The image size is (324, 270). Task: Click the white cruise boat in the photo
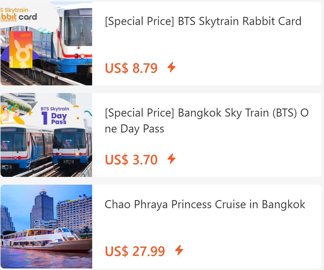[45, 240]
